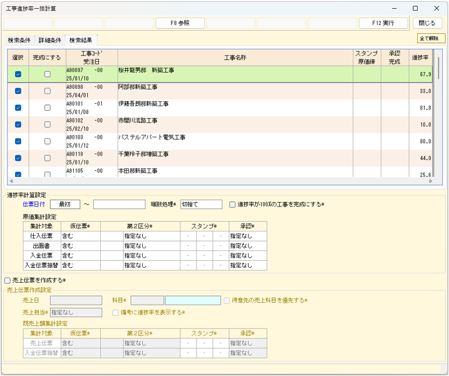Open the 詳細条件 tab

pos(50,40)
